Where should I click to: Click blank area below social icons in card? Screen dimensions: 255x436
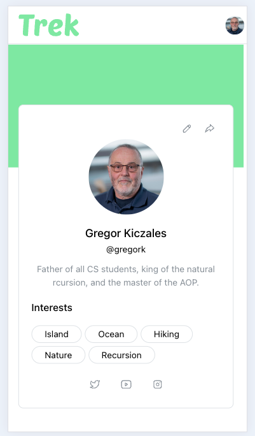(x=126, y=399)
